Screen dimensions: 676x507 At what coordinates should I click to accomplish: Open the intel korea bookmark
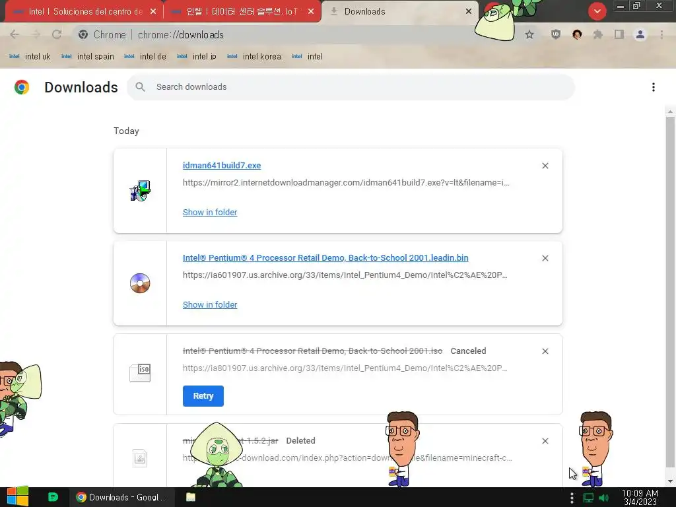254,57
